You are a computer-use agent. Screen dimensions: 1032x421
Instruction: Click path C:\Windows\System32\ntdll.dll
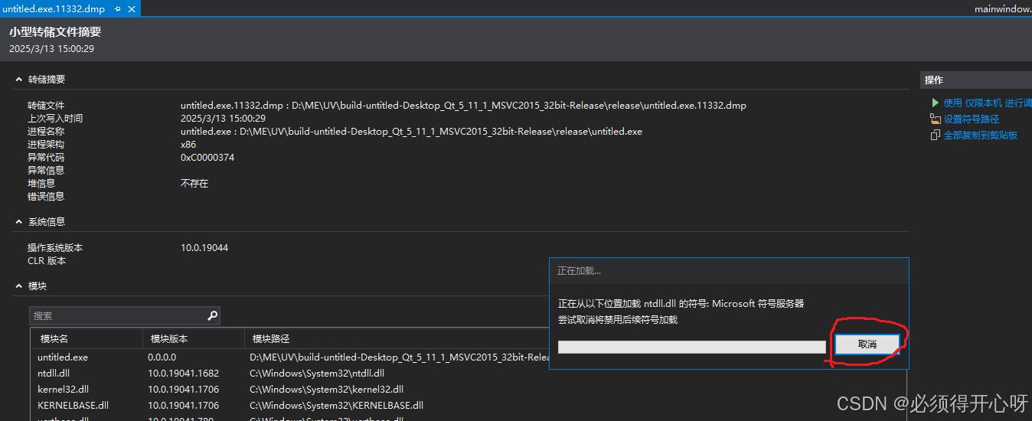click(317, 374)
